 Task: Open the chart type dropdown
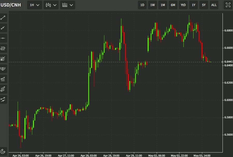tap(67, 5)
